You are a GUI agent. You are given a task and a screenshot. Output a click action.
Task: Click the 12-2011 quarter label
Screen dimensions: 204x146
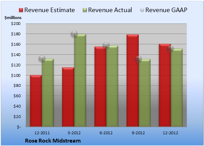(42, 133)
